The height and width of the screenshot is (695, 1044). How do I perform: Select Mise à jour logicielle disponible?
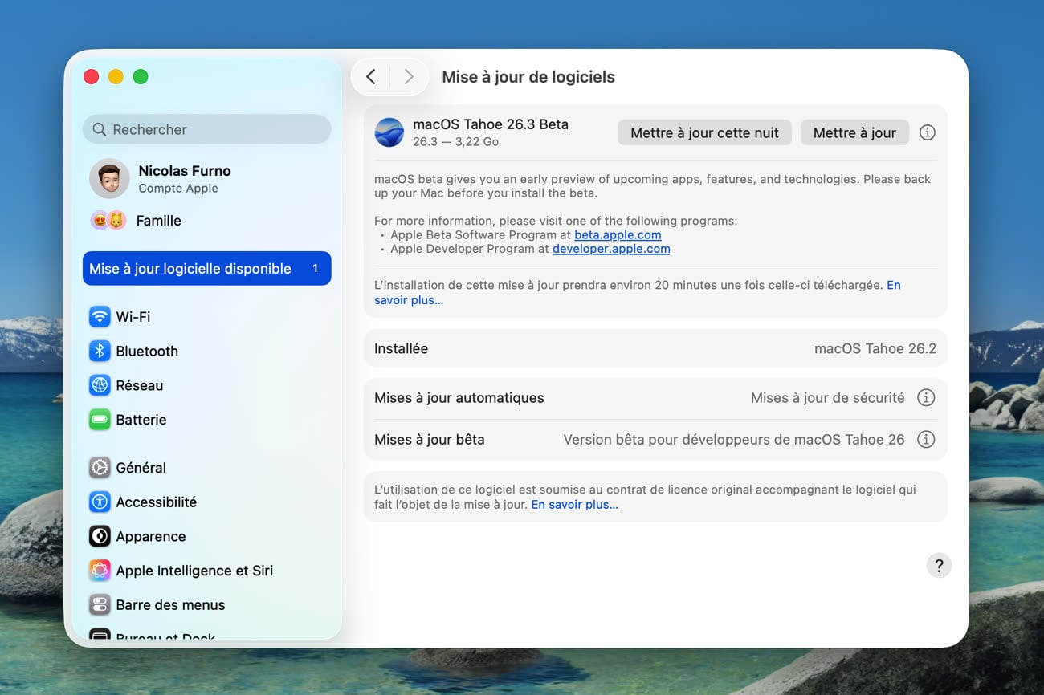coord(206,269)
